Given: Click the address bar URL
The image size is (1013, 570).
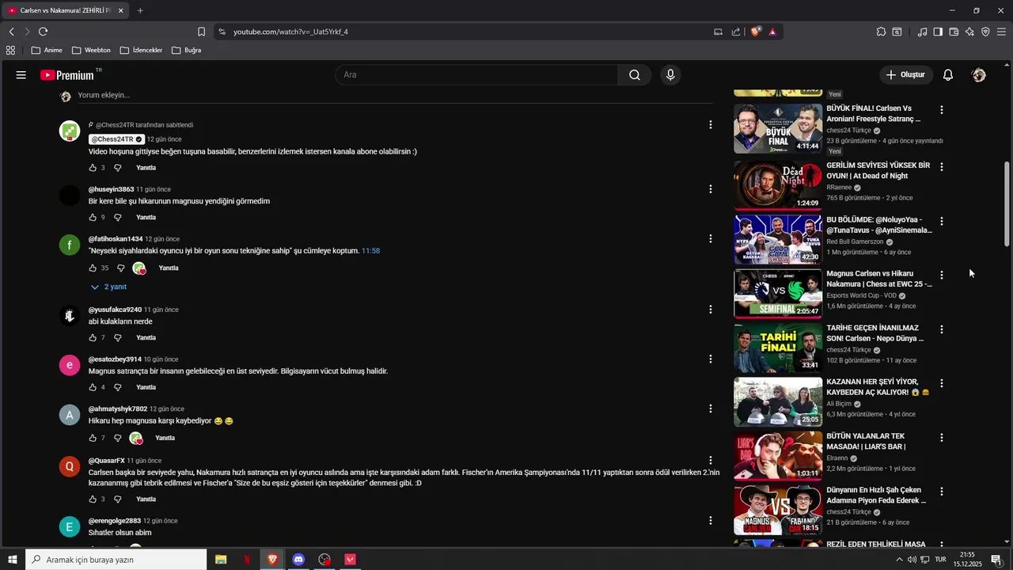Looking at the screenshot, I should [x=290, y=32].
